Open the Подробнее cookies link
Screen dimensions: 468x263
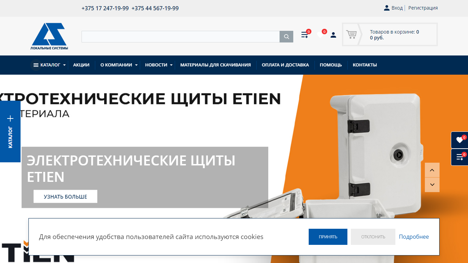tap(414, 237)
